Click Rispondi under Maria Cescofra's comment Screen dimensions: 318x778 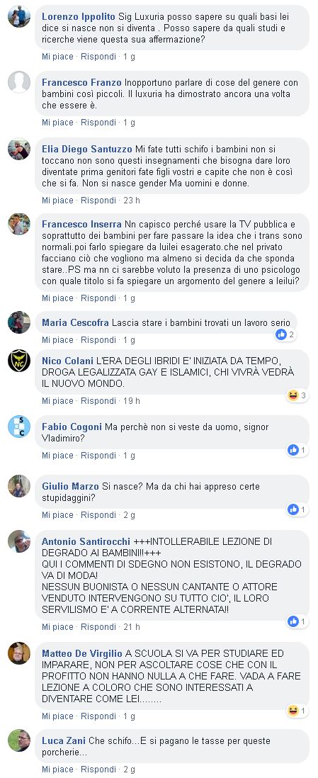pos(98,340)
